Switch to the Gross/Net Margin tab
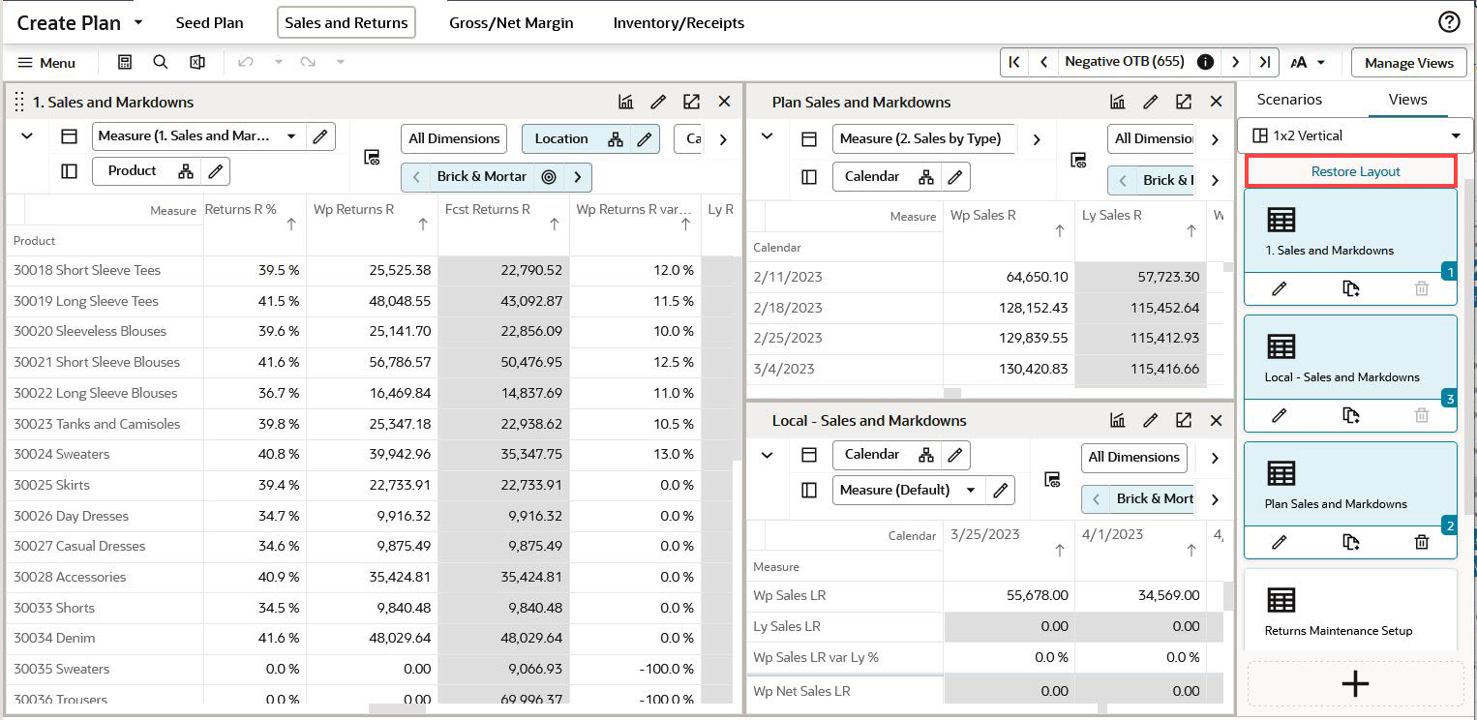1477x720 pixels. click(511, 22)
